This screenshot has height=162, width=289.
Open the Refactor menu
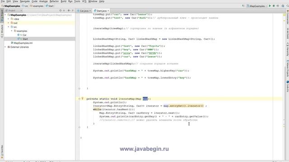54,1
